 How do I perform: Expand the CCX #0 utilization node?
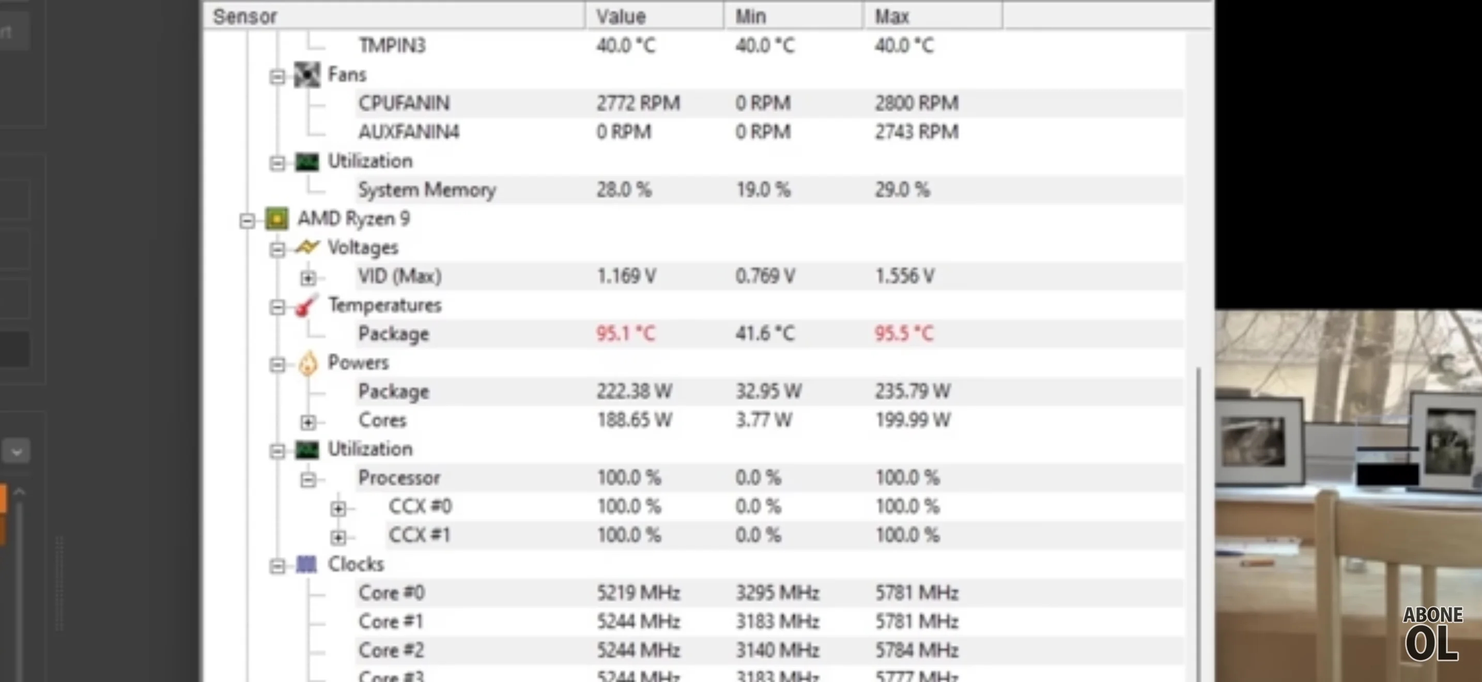(x=338, y=508)
